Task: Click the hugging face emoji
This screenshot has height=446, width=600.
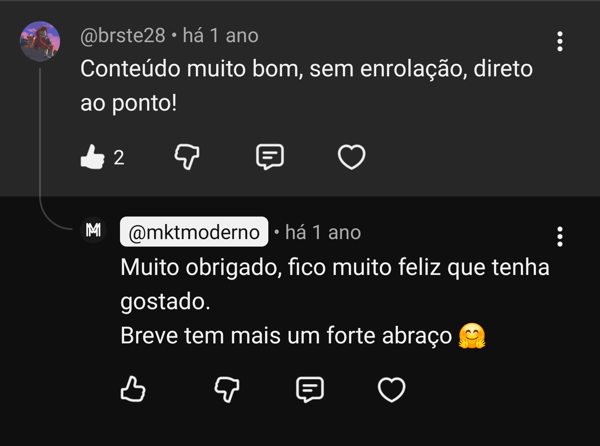Action: click(x=472, y=336)
